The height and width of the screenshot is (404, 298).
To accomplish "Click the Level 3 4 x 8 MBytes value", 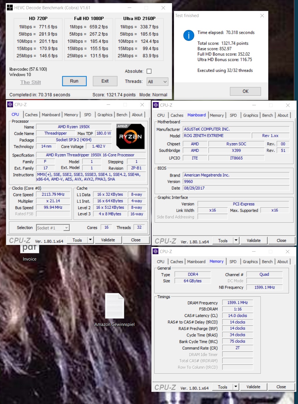I will point(110,214).
